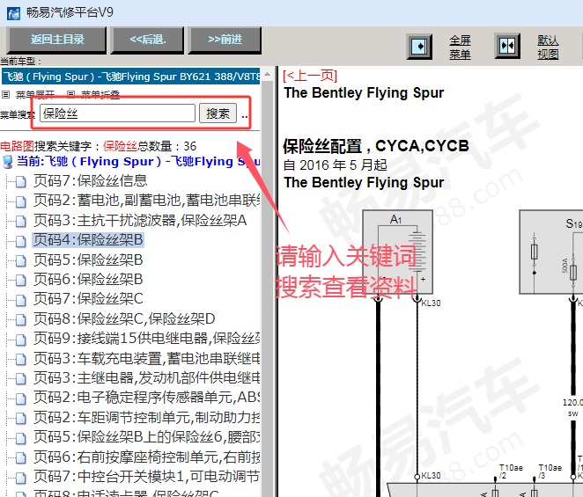Open 页码3:主抗干扰滤波器,保险丝架A
Screen dimensions: 583x497
coord(140,220)
